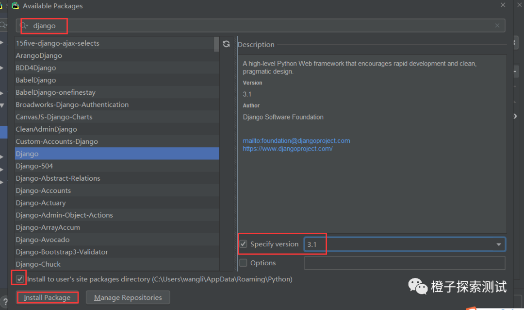Close the Available Packages dialog

503,5
